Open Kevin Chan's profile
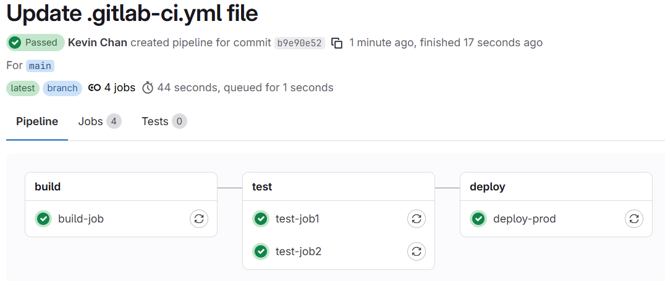The height and width of the screenshot is (281, 665). (x=98, y=43)
